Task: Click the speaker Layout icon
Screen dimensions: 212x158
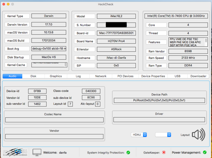Action: click(x=198, y=135)
